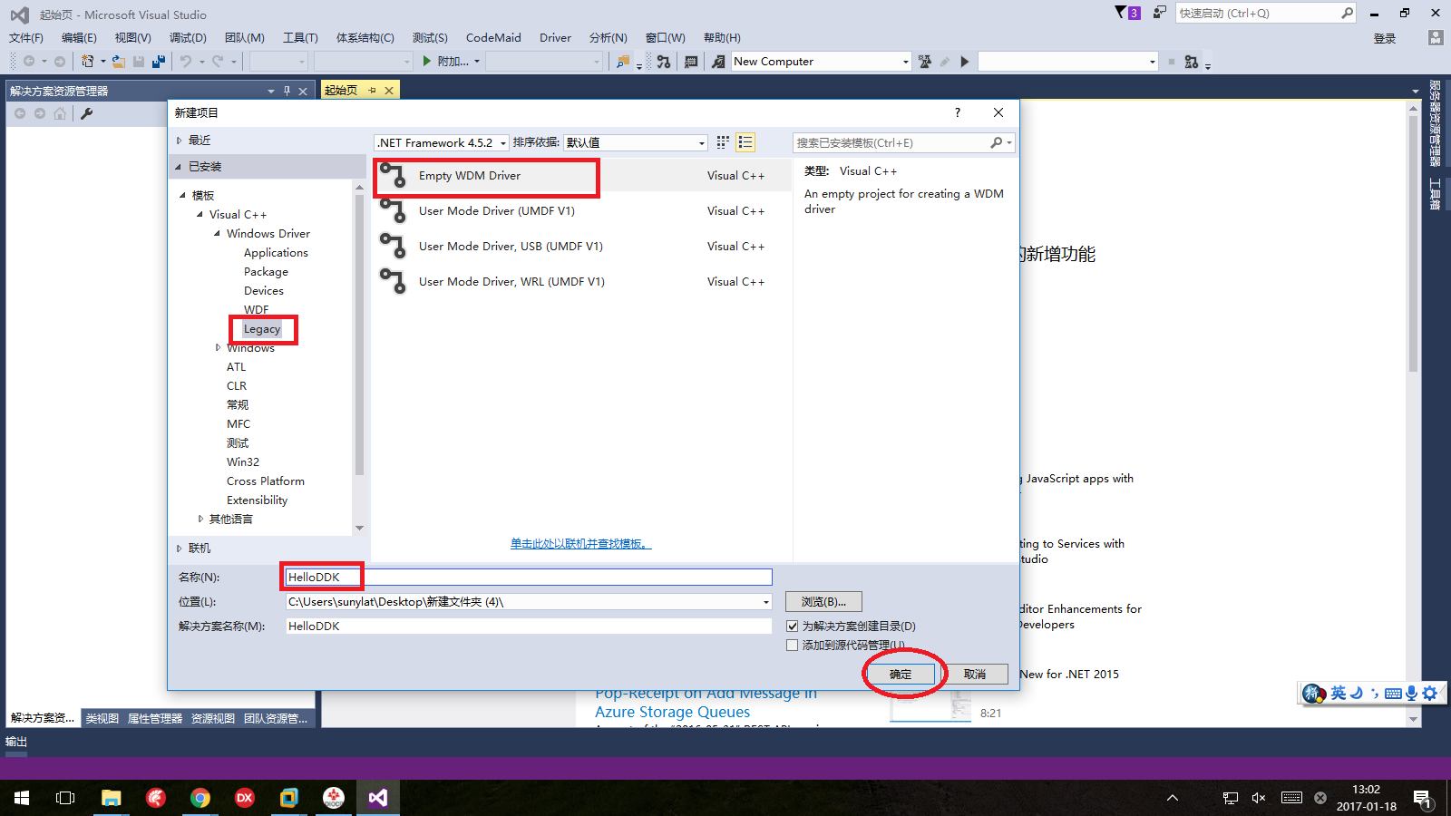Image resolution: width=1451 pixels, height=816 pixels.
Task: Open the .NET Framework 4.5.2 dropdown
Action: (442, 142)
